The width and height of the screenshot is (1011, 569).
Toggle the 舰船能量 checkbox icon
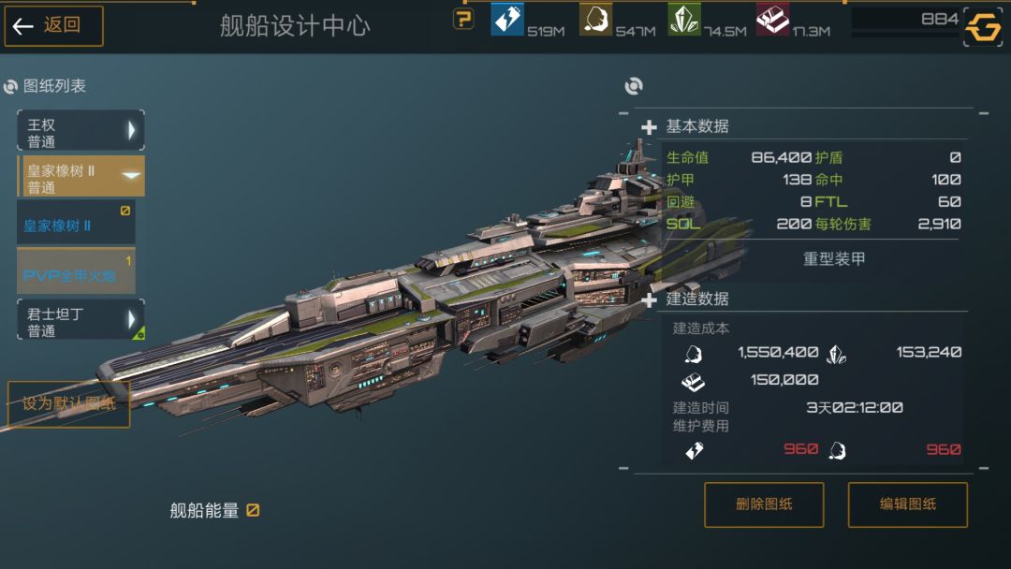point(253,510)
